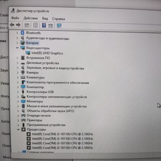The image size is (161, 161).
Task: Click Звук item in background Settings window
Action: coord(4,70)
